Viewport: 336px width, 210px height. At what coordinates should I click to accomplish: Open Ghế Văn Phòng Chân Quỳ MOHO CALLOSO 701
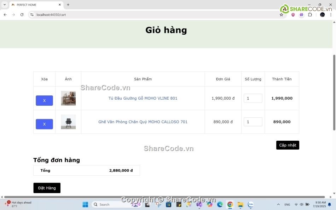coord(143,122)
